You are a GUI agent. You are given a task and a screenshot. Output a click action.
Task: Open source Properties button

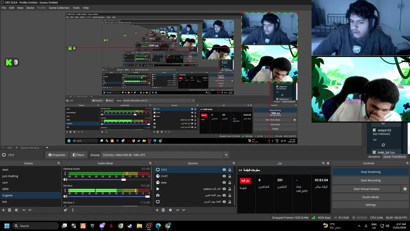[x=57, y=155]
